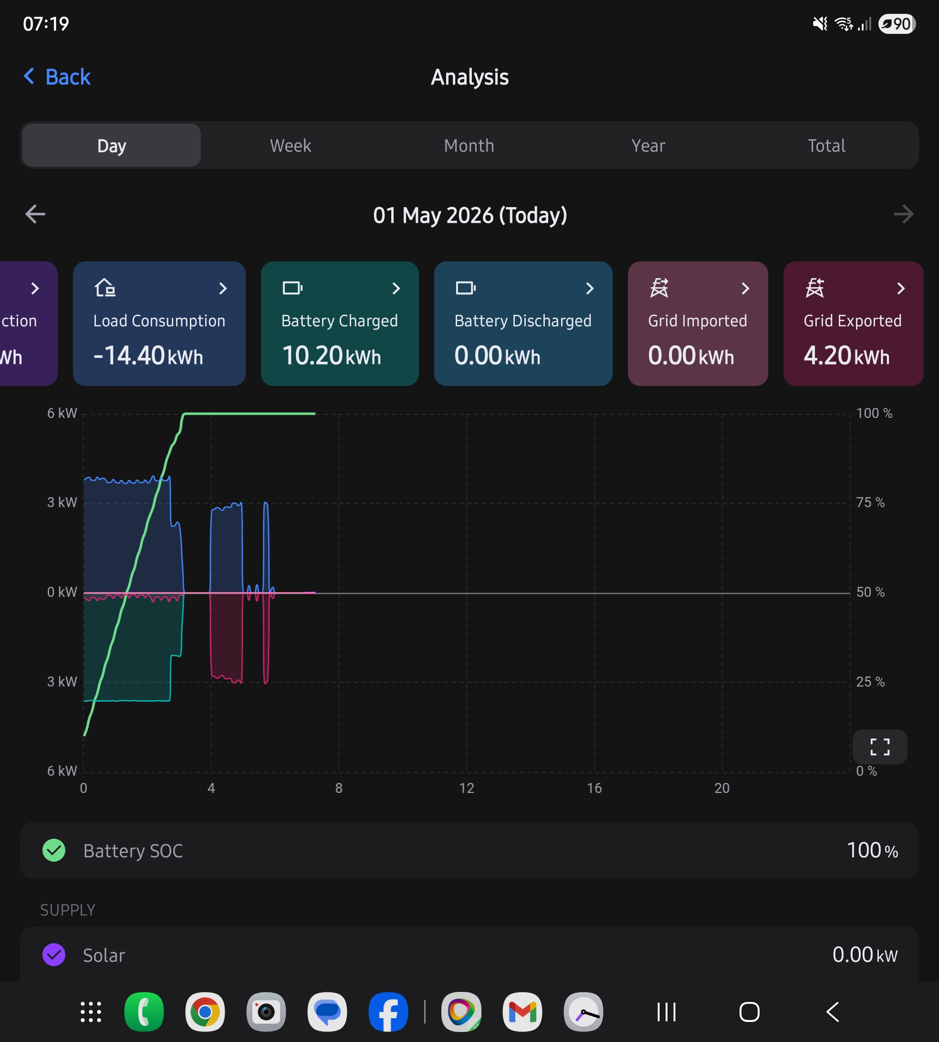The image size is (939, 1042).
Task: Tap the next day right arrow
Action: point(903,214)
